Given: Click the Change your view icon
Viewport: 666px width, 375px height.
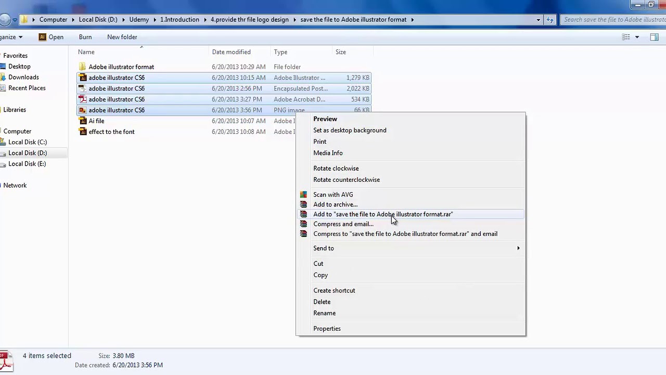Looking at the screenshot, I should 626,37.
